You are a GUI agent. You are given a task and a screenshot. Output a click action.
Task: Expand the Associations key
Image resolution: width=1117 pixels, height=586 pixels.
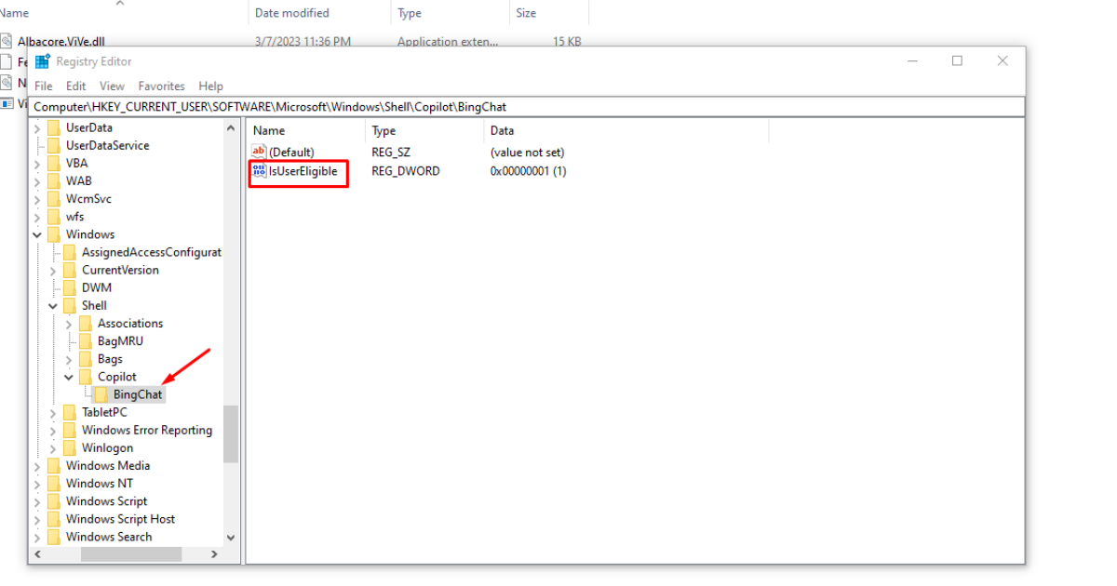coord(69,324)
